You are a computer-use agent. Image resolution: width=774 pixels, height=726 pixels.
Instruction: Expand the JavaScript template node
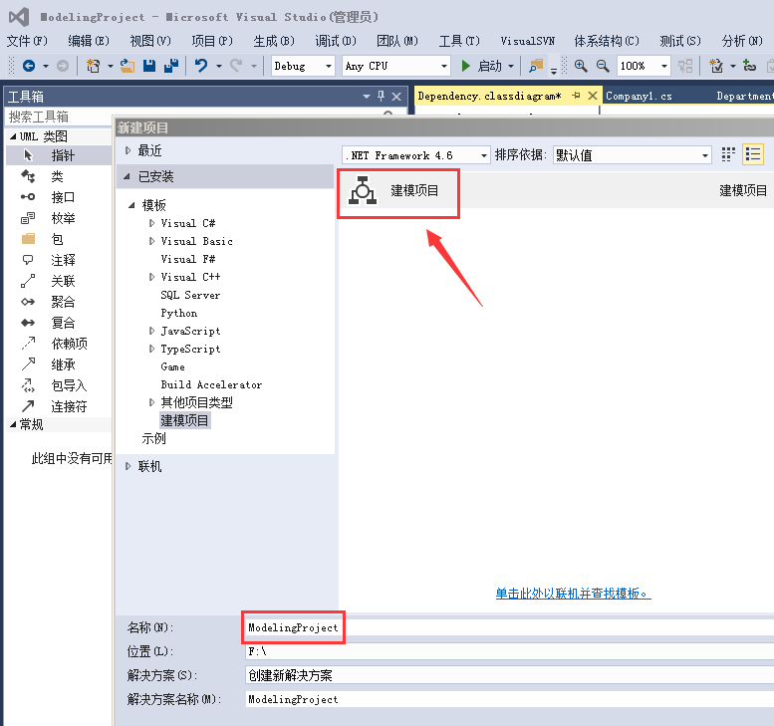pos(151,331)
